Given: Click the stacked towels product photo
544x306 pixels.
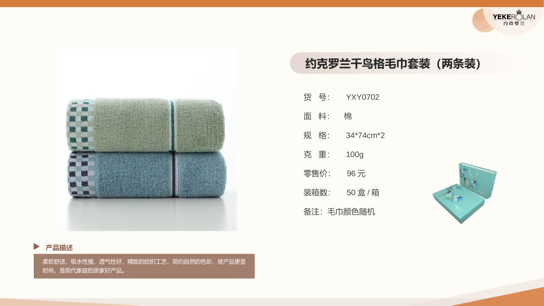Looking at the screenshot, I should click(x=147, y=140).
